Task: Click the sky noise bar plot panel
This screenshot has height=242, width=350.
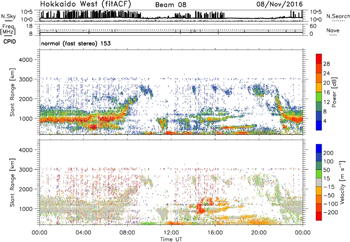Action: coord(171,16)
